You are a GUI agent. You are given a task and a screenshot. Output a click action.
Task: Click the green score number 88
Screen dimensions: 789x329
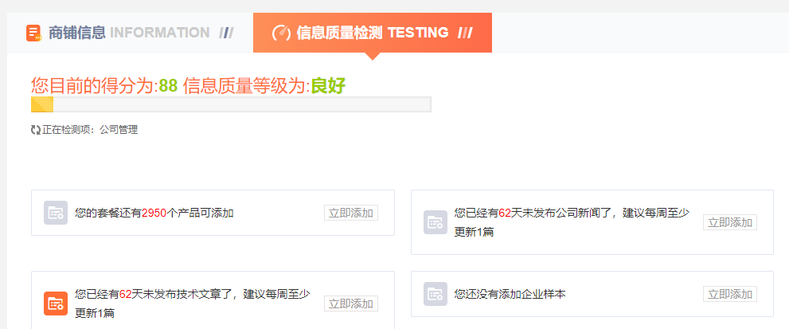click(168, 86)
